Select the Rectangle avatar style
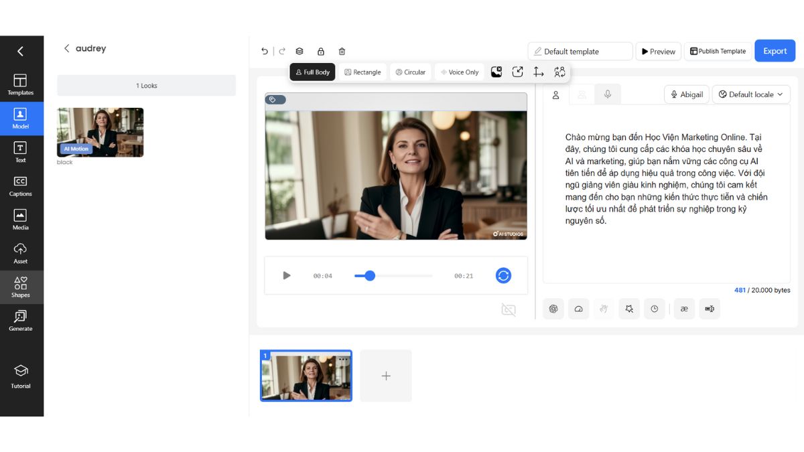Screen dimensions: 804x452 pyautogui.click(x=362, y=72)
